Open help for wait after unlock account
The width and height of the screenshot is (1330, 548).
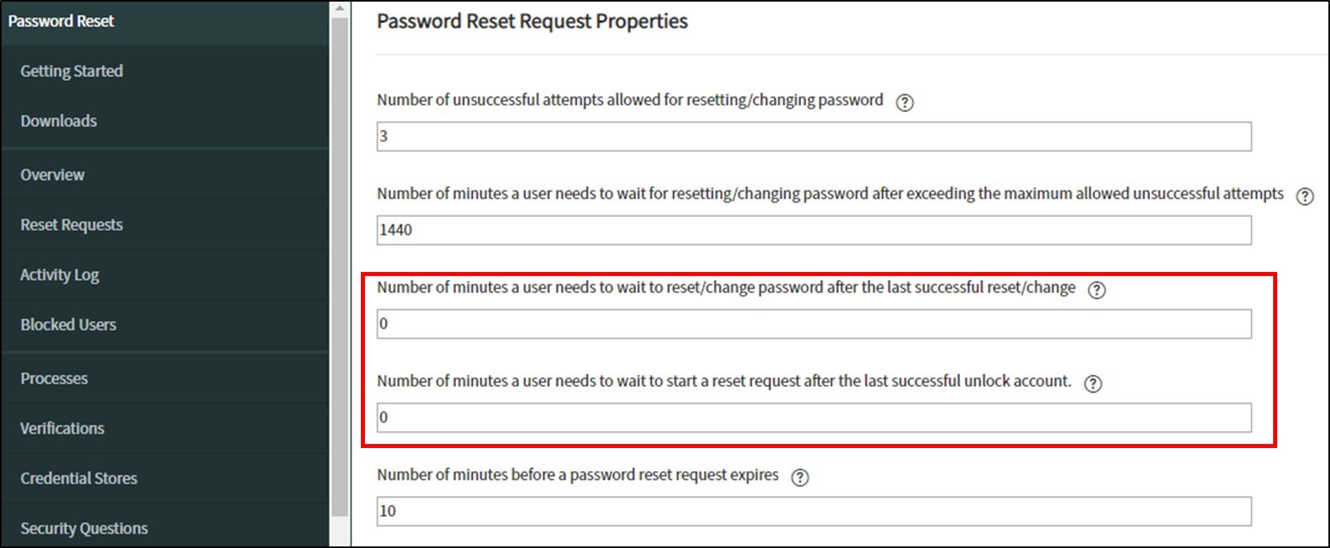click(x=1092, y=384)
